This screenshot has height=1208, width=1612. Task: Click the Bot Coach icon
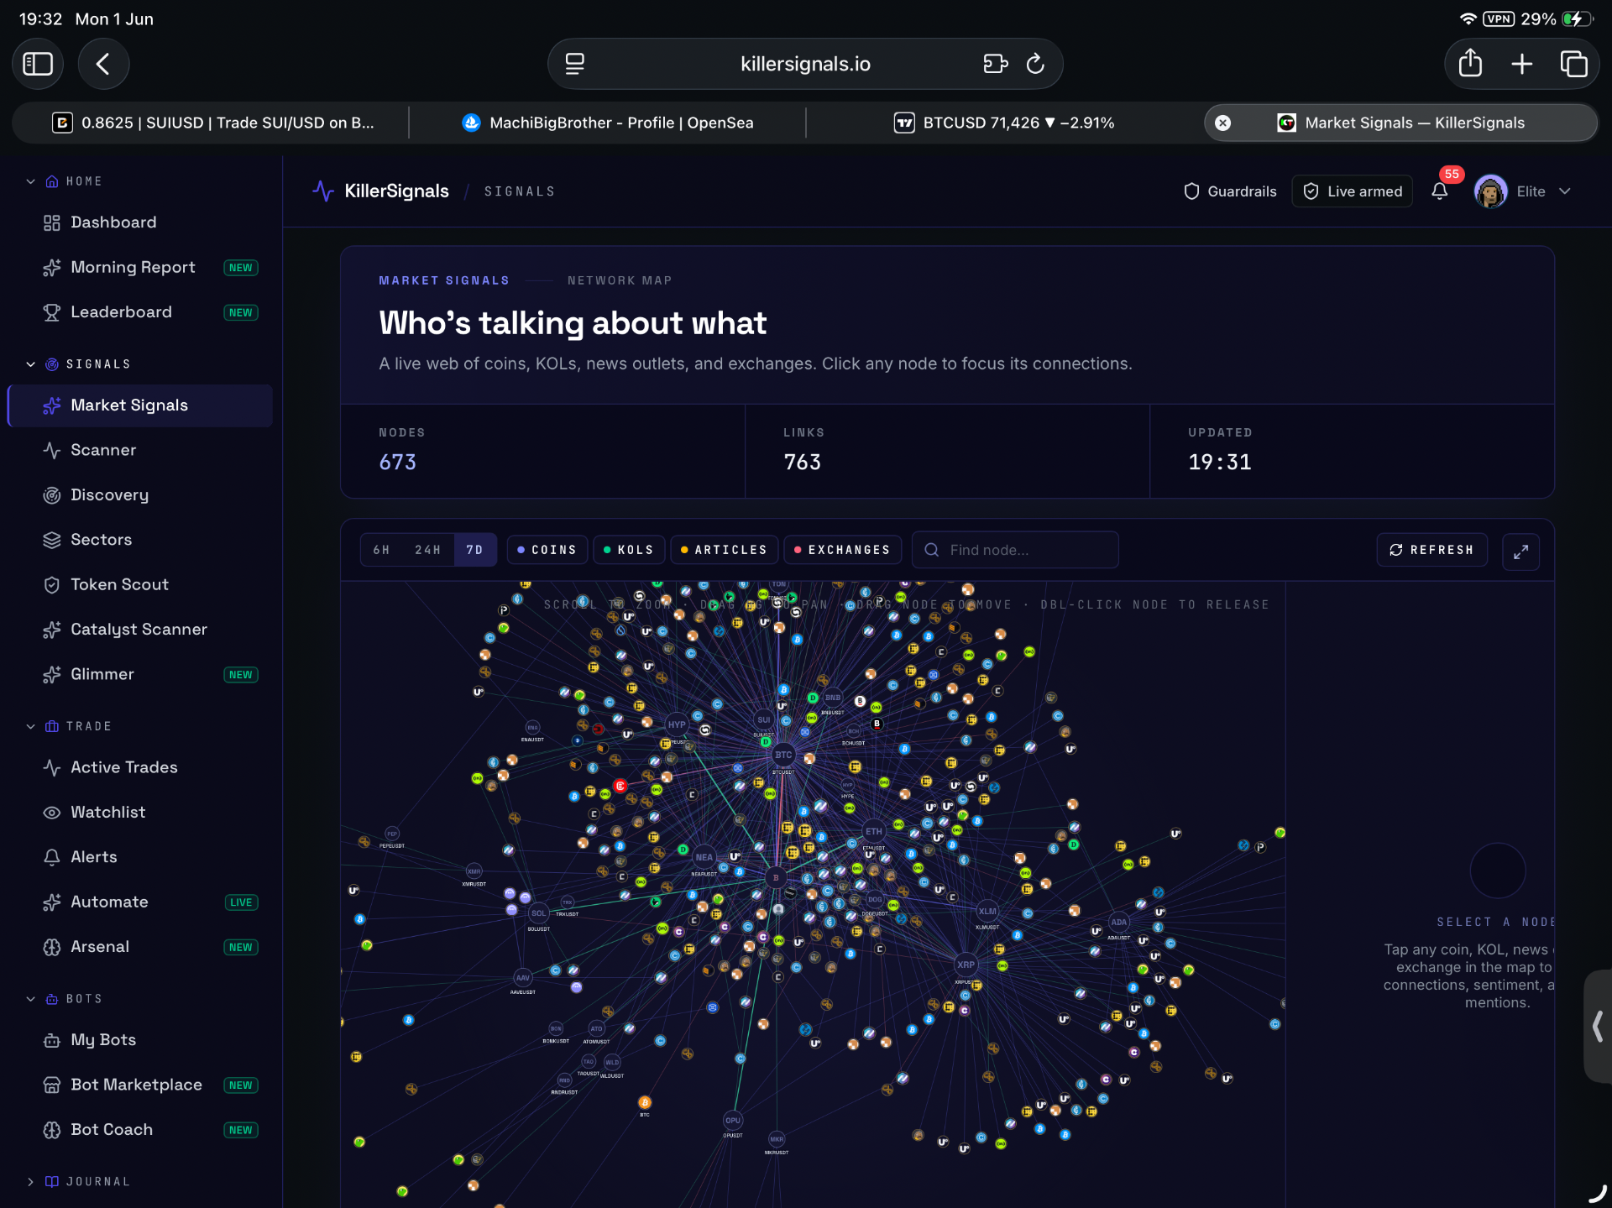pos(52,1130)
